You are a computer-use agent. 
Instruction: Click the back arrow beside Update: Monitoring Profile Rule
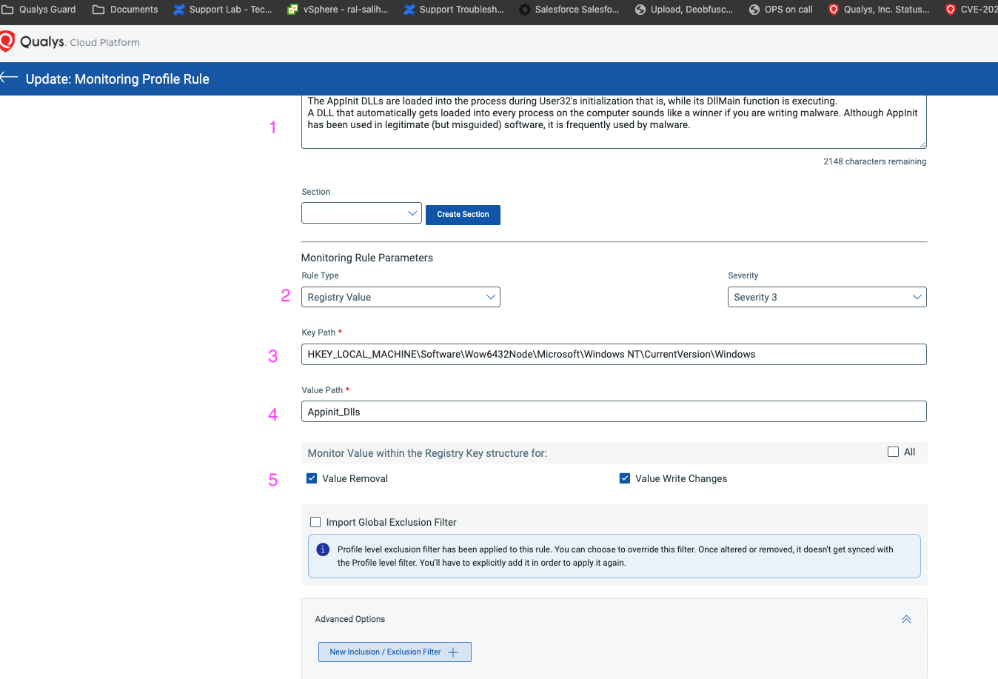pos(7,78)
